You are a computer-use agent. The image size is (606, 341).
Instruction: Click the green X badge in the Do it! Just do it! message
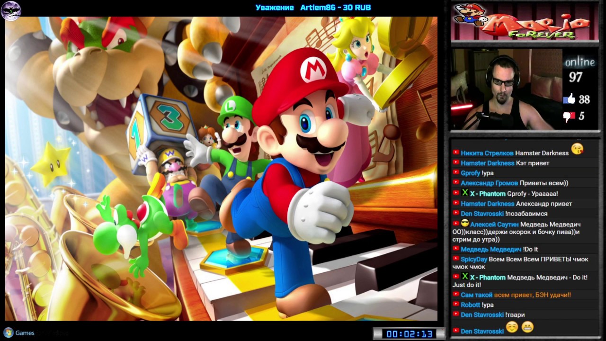pos(465,276)
